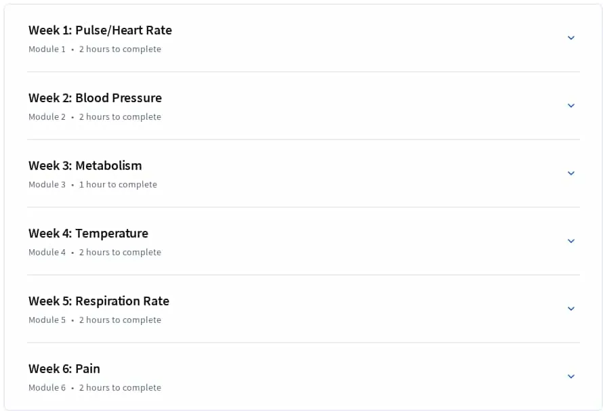Click the Week 5: Respiration Rate heading
The height and width of the screenshot is (411, 603).
(x=99, y=301)
